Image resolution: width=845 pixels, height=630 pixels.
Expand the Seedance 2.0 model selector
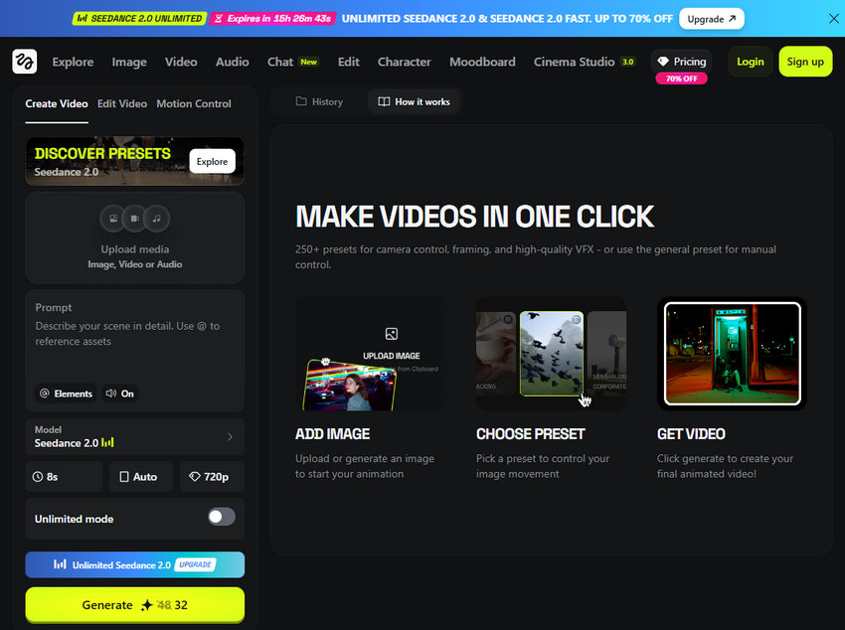click(x=134, y=436)
